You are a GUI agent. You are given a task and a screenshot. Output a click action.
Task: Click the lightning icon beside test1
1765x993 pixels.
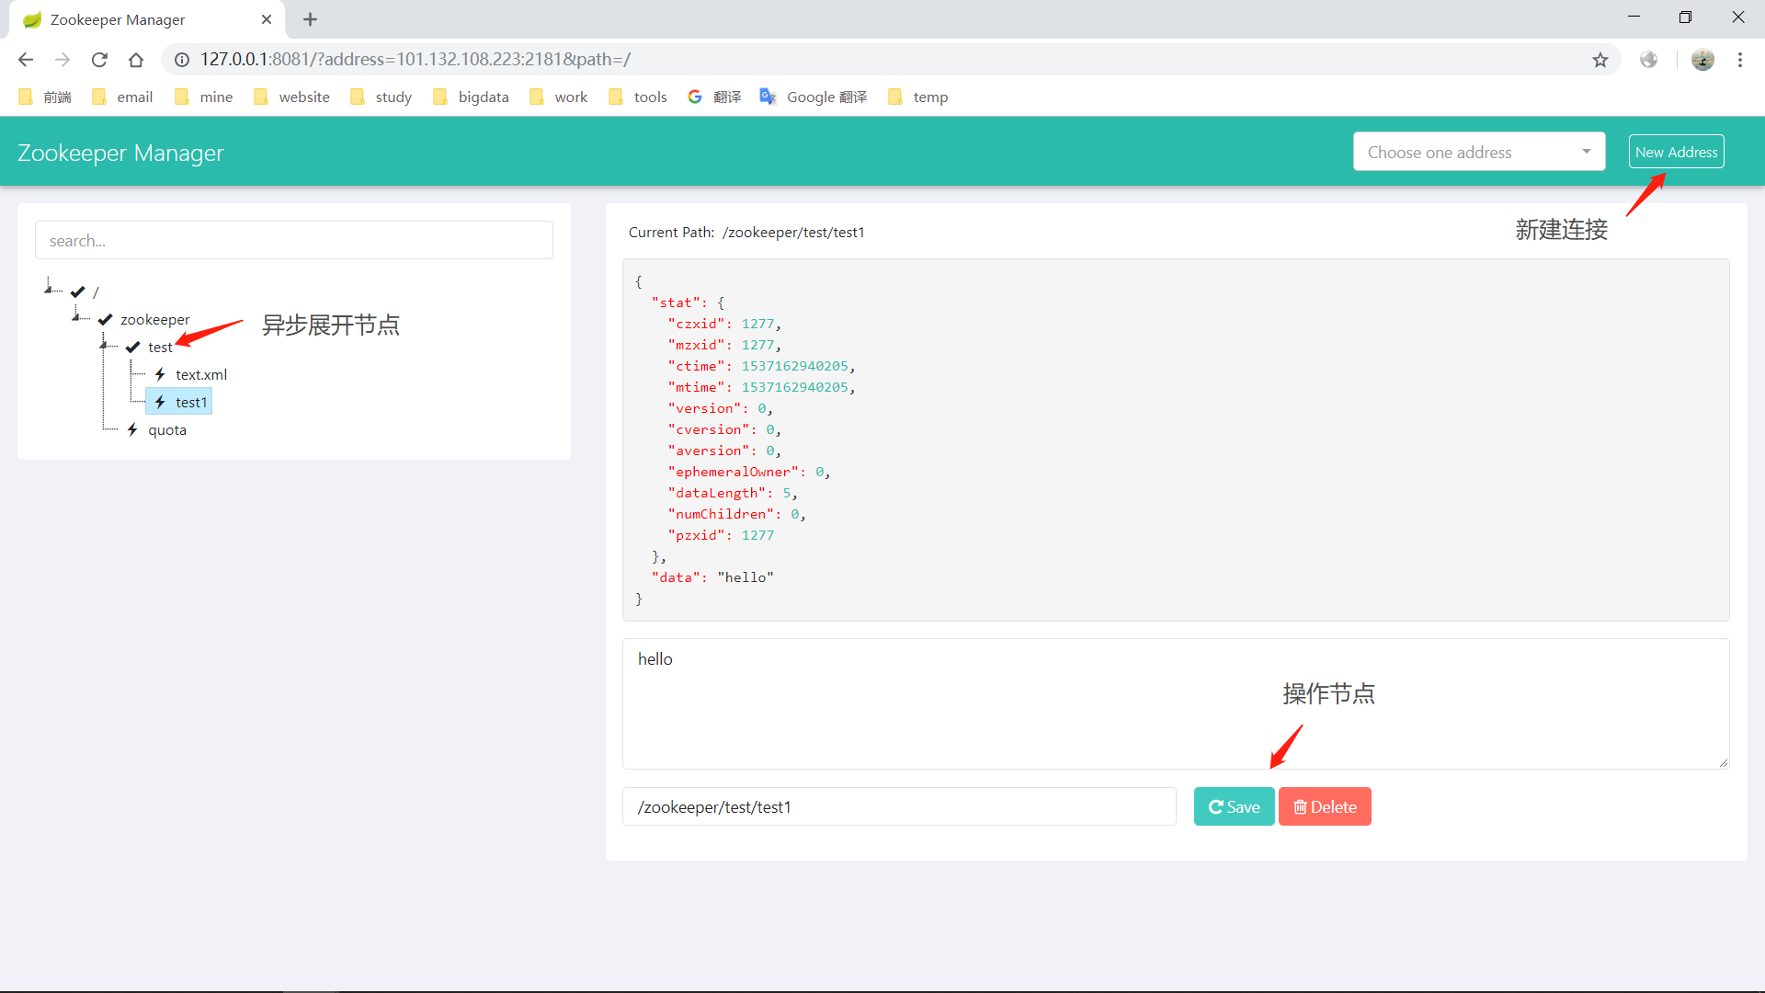pyautogui.click(x=160, y=403)
